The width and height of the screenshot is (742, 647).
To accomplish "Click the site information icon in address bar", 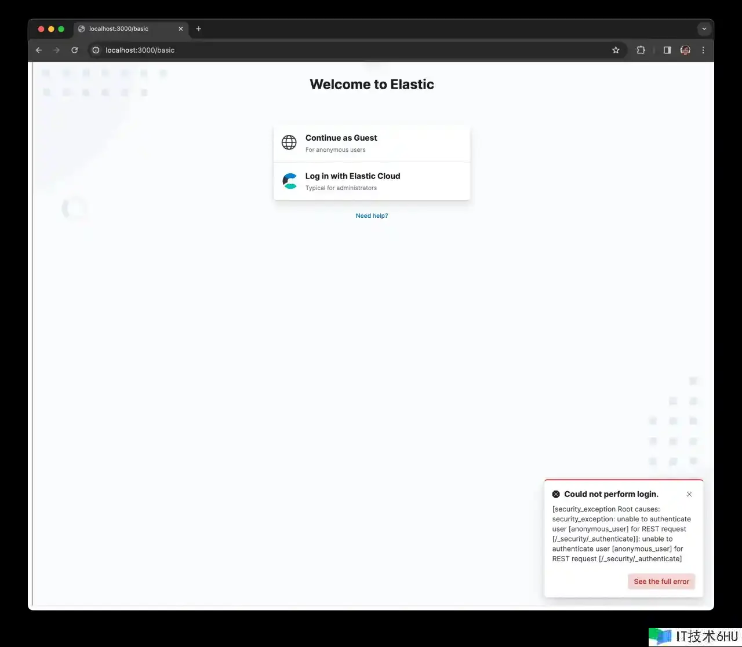I will coord(96,50).
